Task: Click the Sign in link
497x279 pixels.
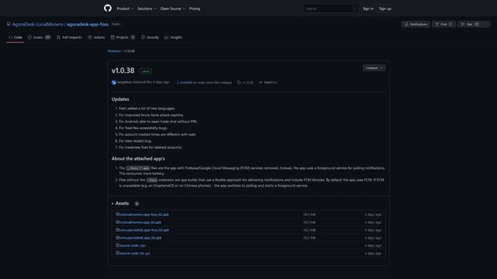Action: 368,9
